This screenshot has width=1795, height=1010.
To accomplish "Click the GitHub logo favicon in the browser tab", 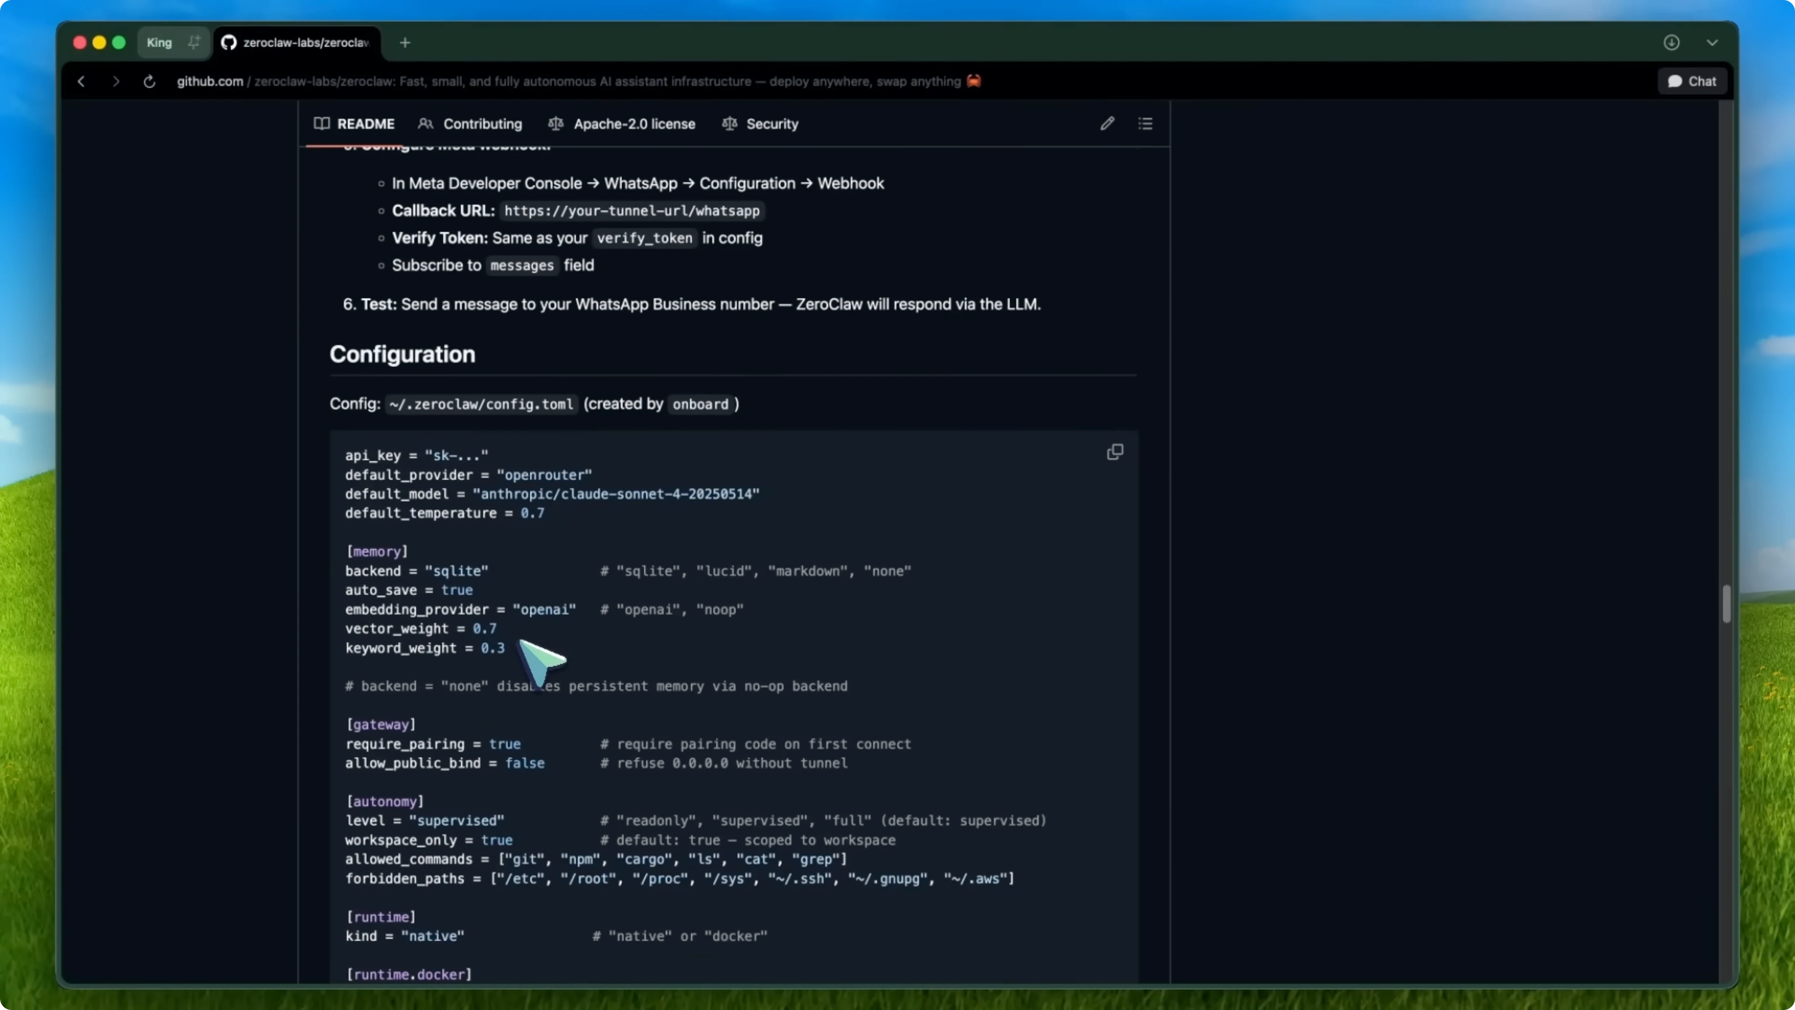I will [x=229, y=42].
